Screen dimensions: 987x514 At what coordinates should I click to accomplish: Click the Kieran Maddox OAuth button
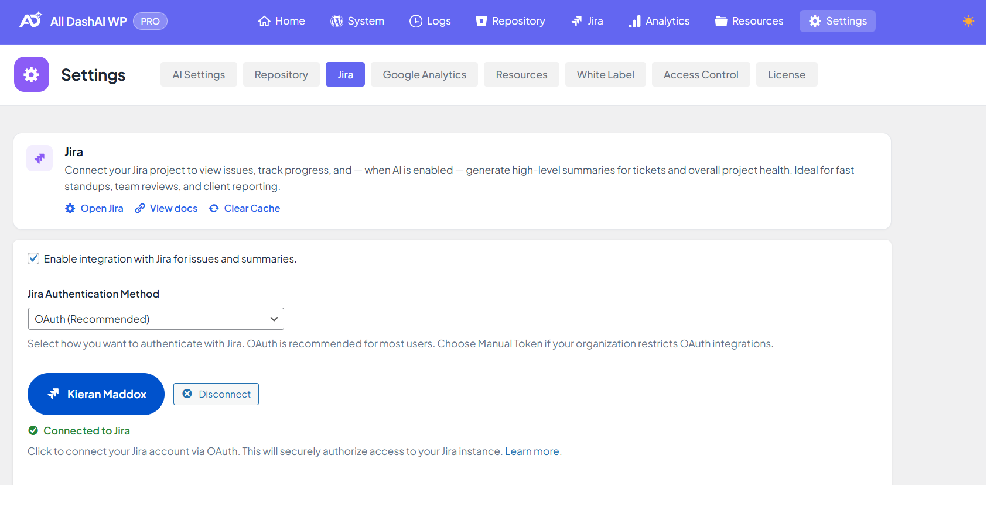[96, 394]
